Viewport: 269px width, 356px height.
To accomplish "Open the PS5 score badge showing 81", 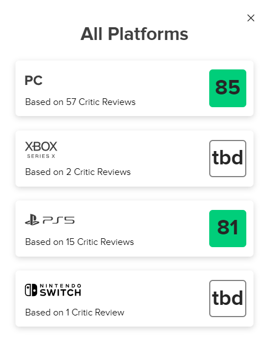I will coord(227,228).
